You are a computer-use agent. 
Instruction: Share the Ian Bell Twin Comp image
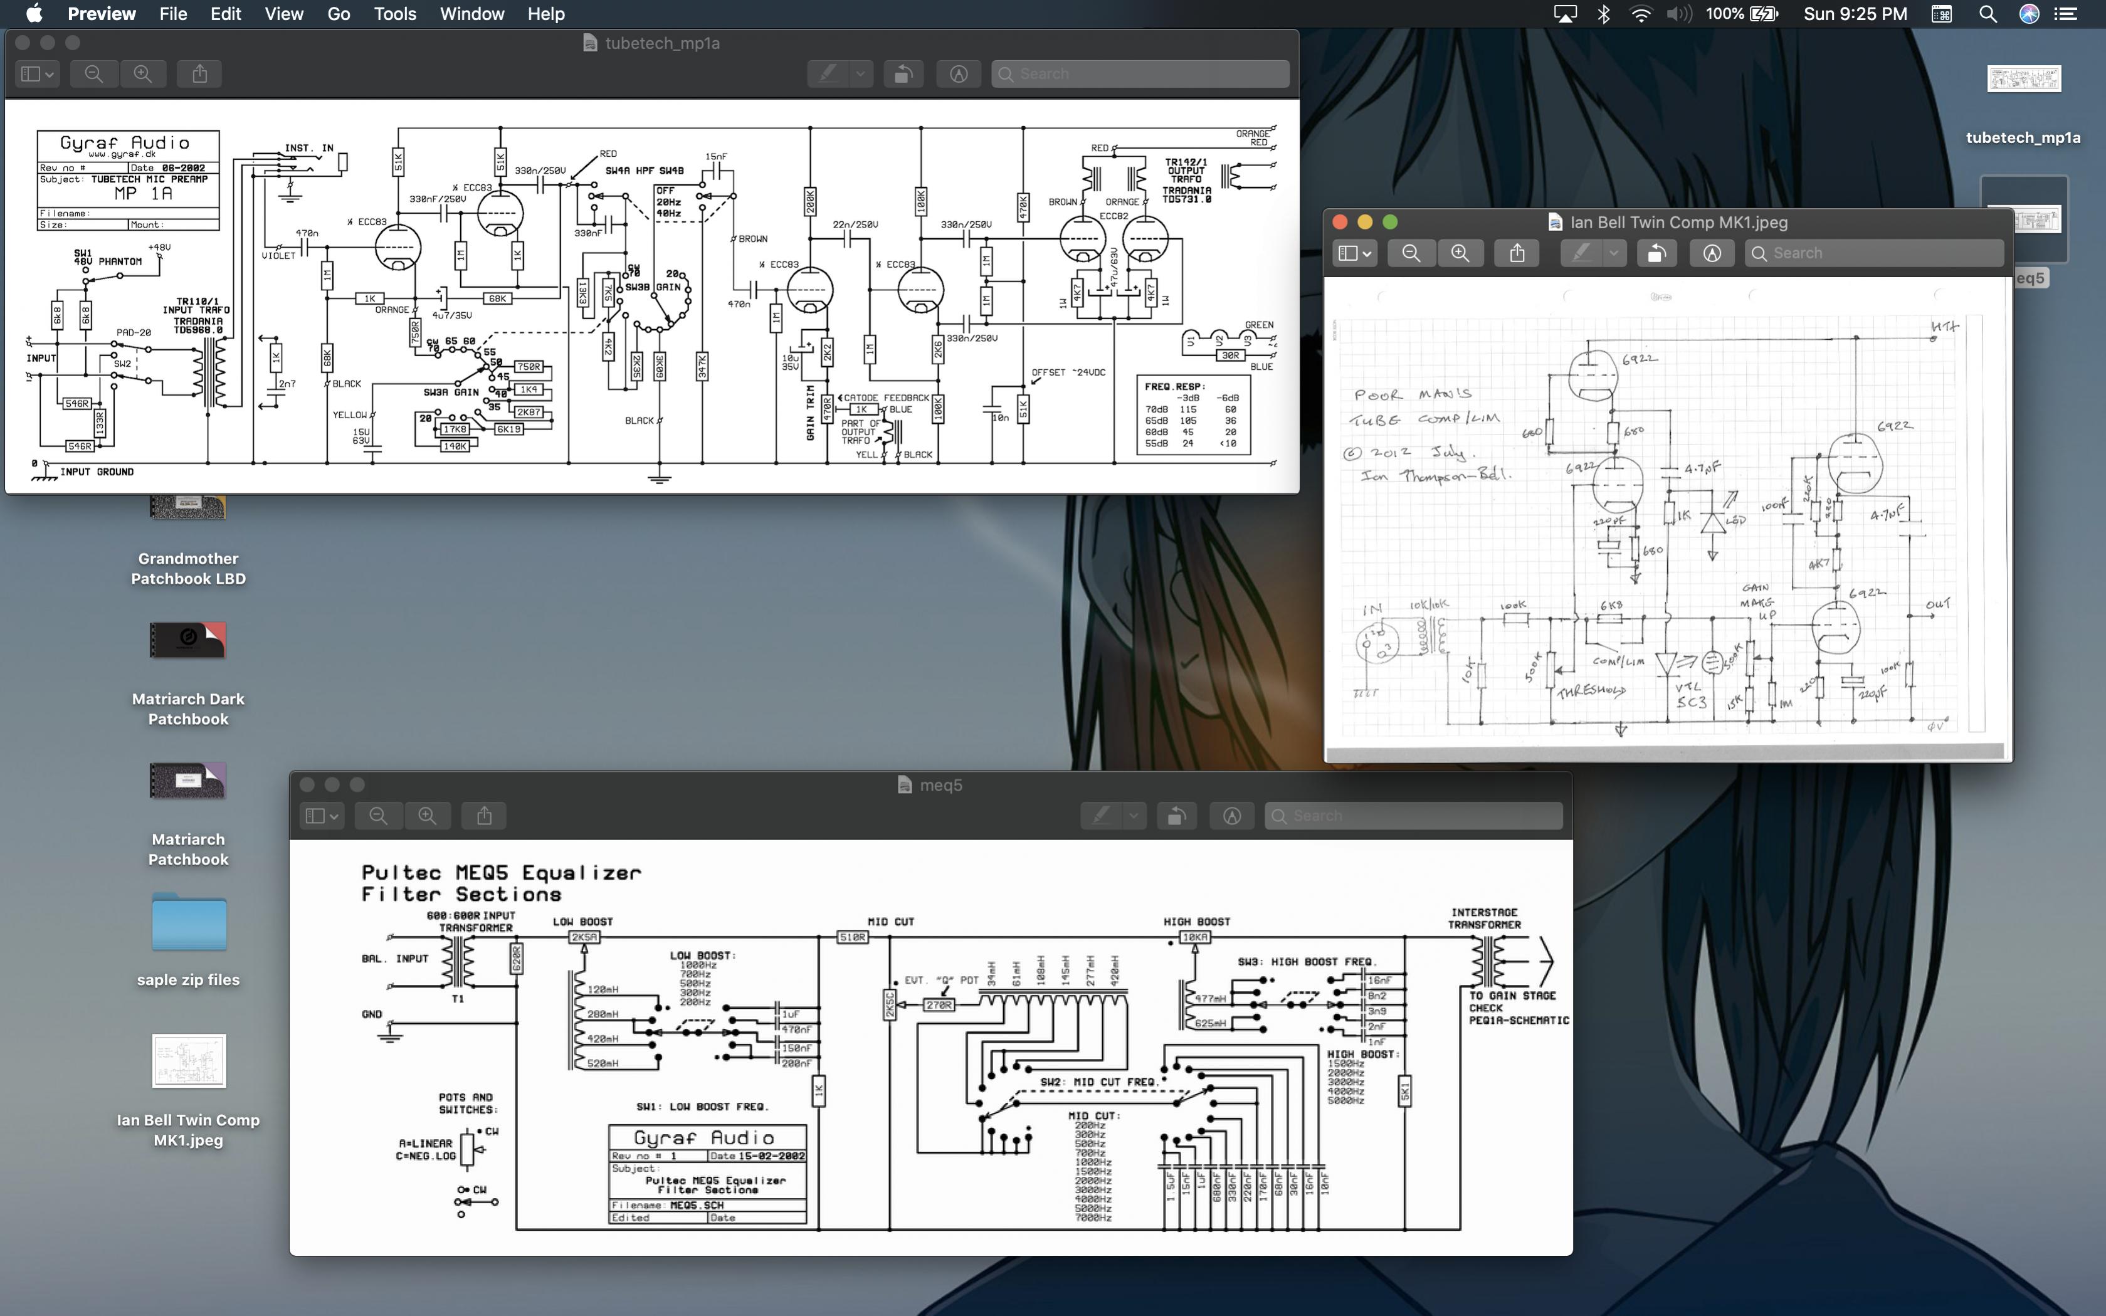tap(1517, 253)
